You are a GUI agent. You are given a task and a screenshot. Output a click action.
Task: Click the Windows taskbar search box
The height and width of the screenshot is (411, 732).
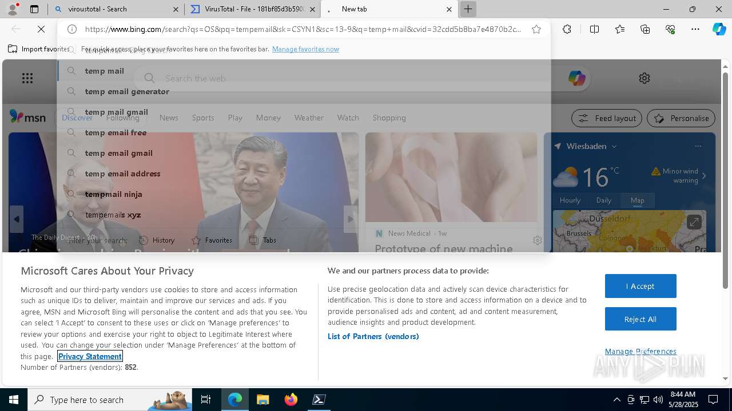coord(110,400)
